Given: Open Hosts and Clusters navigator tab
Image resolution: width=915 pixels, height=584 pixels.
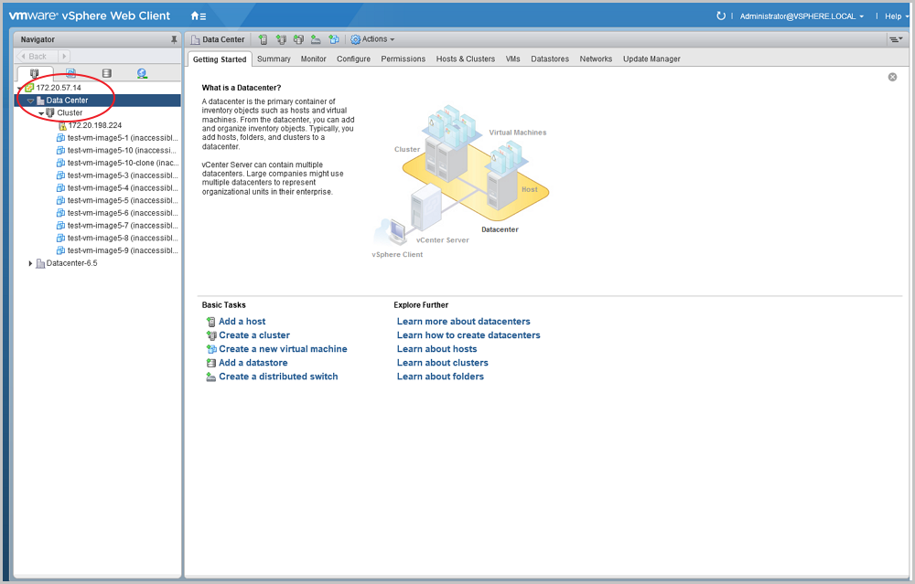Looking at the screenshot, I should 35,73.
